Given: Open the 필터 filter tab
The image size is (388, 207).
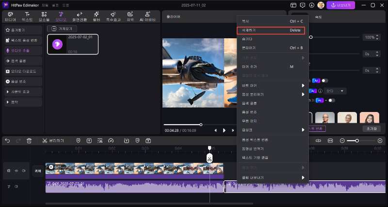Looking at the screenshot, I should pyautogui.click(x=96, y=16).
